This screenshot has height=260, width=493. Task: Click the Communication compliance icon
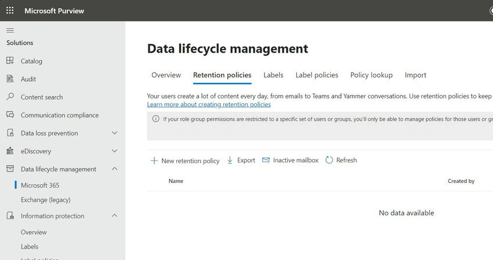click(x=10, y=115)
